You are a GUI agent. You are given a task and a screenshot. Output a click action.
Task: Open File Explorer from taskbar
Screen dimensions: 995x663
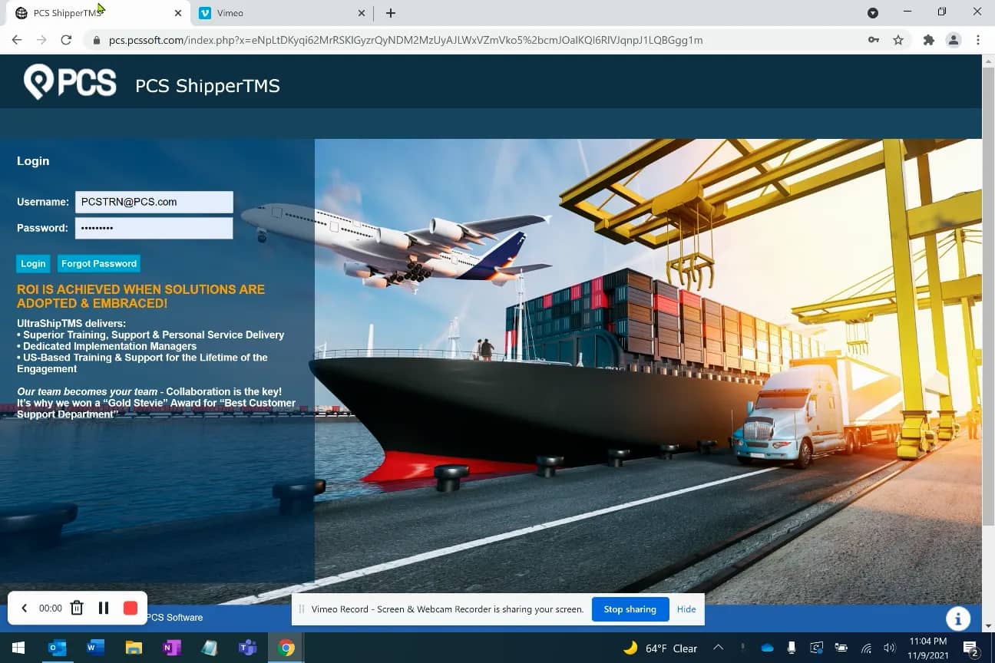tap(134, 648)
